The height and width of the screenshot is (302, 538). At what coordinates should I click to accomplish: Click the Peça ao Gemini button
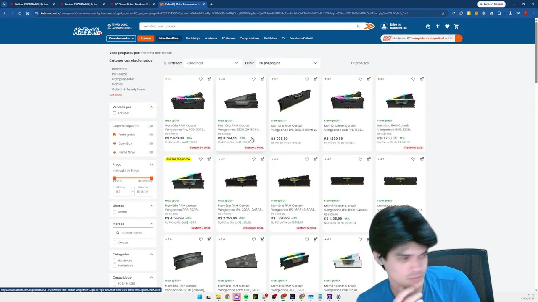coord(491,4)
